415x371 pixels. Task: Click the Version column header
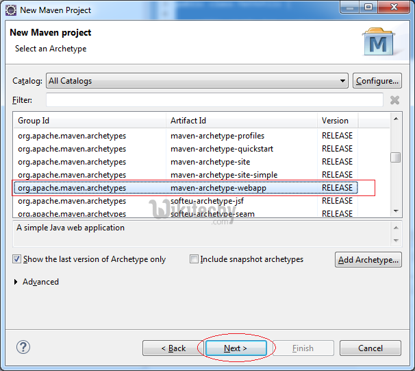338,121
